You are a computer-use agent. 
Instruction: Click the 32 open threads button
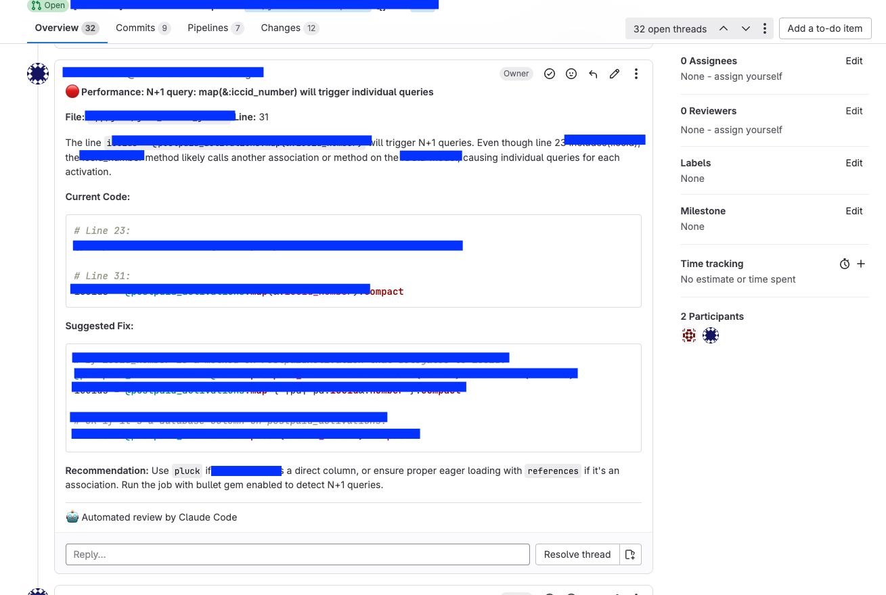670,28
